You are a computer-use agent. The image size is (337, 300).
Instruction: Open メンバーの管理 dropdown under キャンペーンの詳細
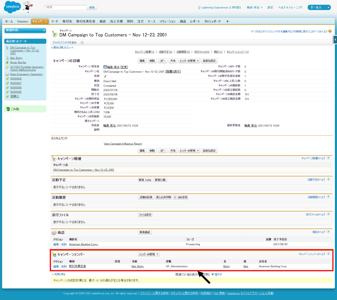(x=189, y=61)
